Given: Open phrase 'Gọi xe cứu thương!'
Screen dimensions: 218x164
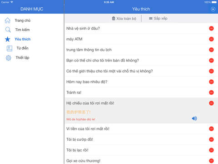Looking at the screenshot, I should (x=83, y=161).
